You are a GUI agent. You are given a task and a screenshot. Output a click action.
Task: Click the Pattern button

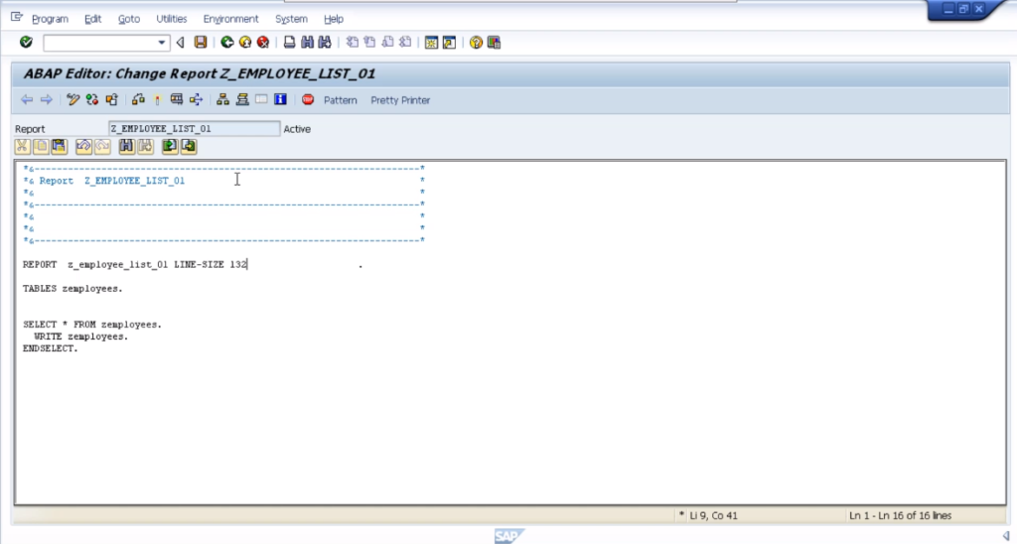pyautogui.click(x=341, y=100)
